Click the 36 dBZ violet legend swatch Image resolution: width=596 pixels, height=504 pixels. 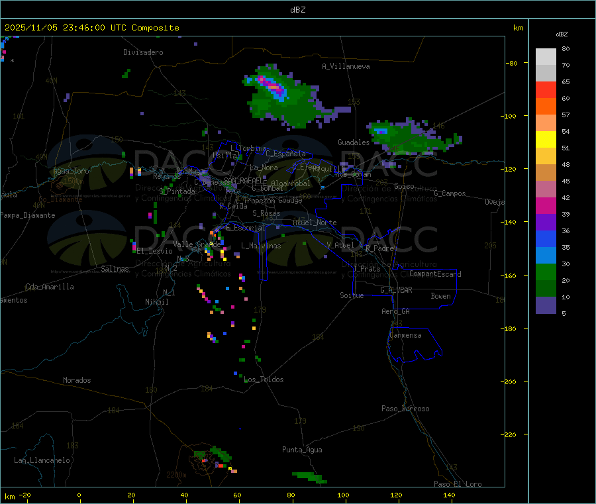(546, 223)
